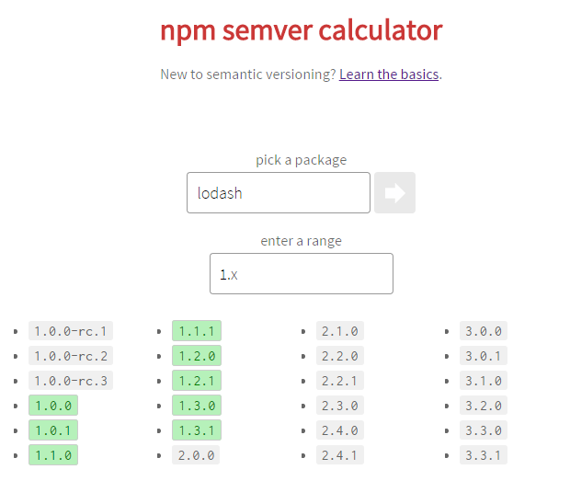Click version 2.3.0 in the list
Image resolution: width=570 pixels, height=481 pixels.
tap(340, 406)
